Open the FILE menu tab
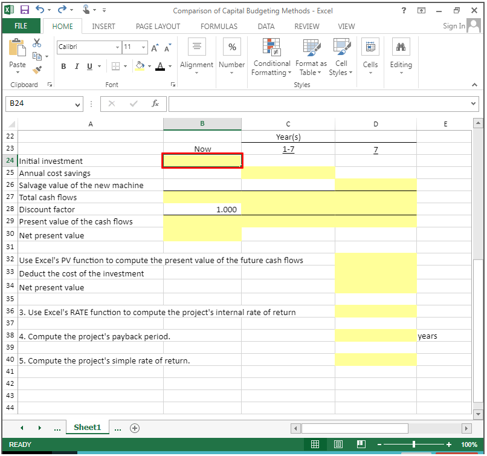Image resolution: width=487 pixels, height=456 pixels. point(21,26)
